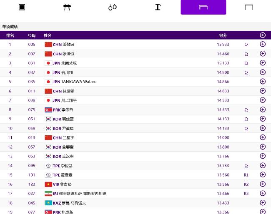This screenshot has width=271, height=214.
Task: Select the pommel horse apparatus icon
Action: 67,7
